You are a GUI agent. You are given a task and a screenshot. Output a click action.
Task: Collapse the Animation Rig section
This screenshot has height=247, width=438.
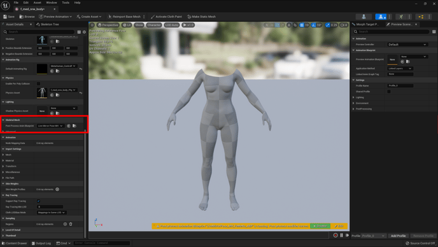[3, 60]
